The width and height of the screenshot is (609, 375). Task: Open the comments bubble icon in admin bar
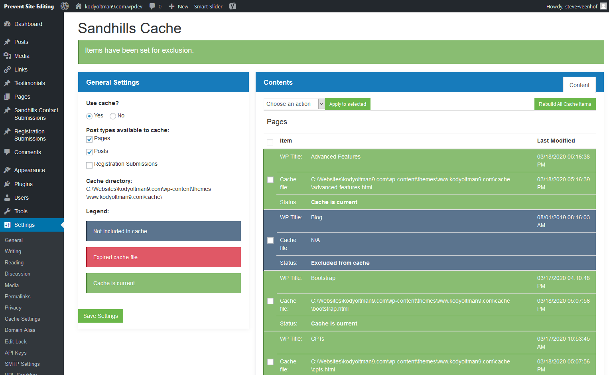(x=152, y=6)
